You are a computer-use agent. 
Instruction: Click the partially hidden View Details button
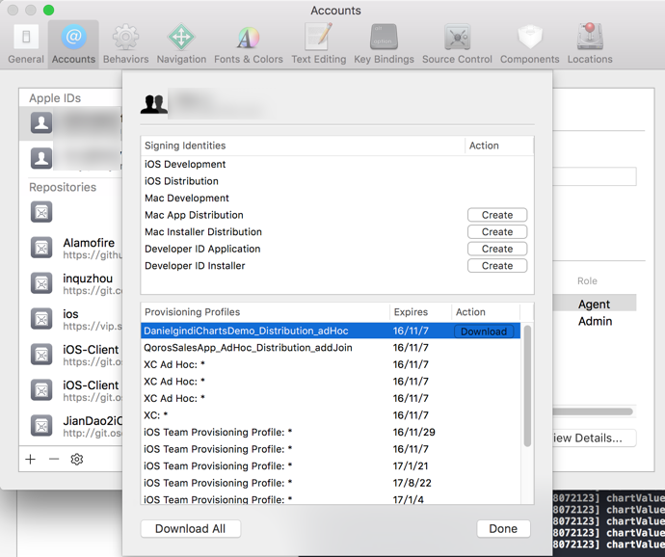click(x=594, y=438)
